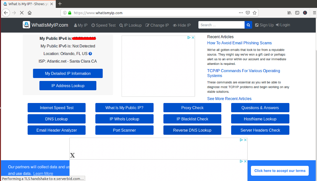Click See More Recent Articles link

pos(229,99)
